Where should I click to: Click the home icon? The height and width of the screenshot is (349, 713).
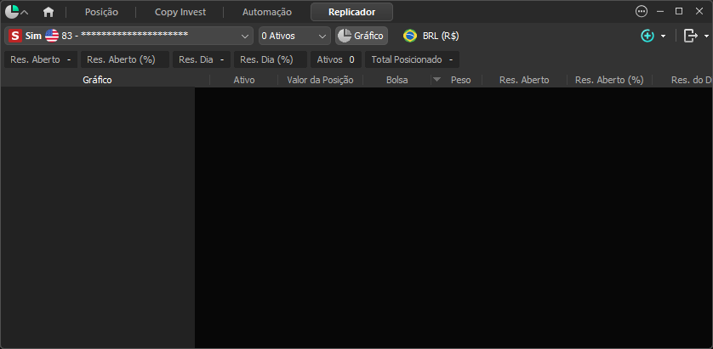[x=48, y=12]
